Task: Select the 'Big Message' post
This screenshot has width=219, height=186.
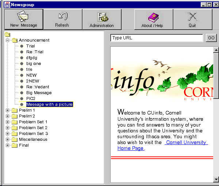Action: click(39, 93)
